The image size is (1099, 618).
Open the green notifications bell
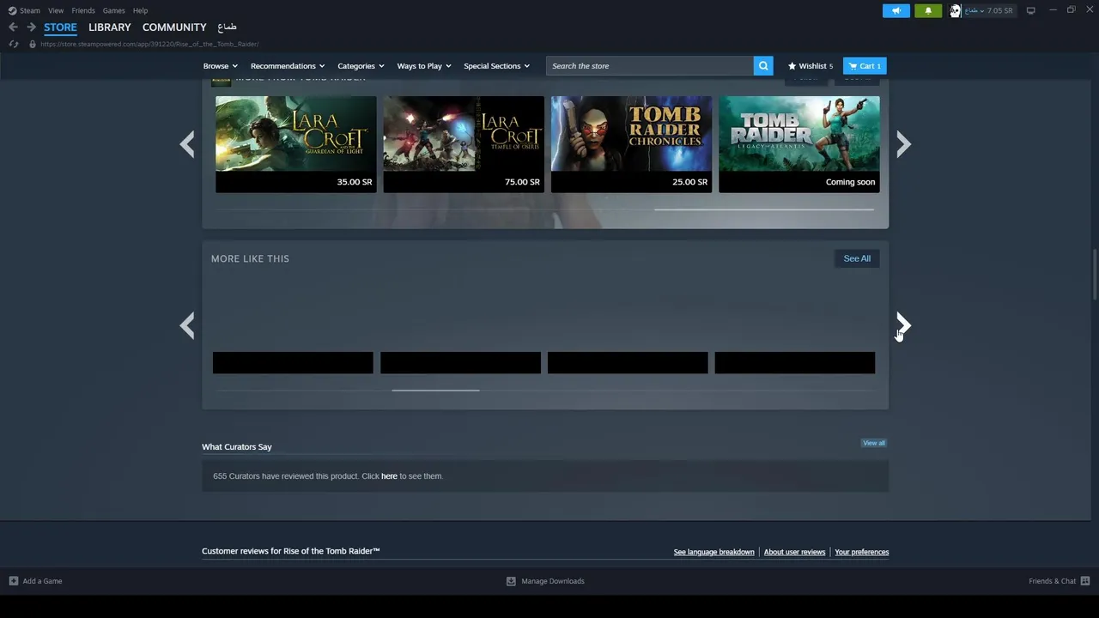point(928,10)
